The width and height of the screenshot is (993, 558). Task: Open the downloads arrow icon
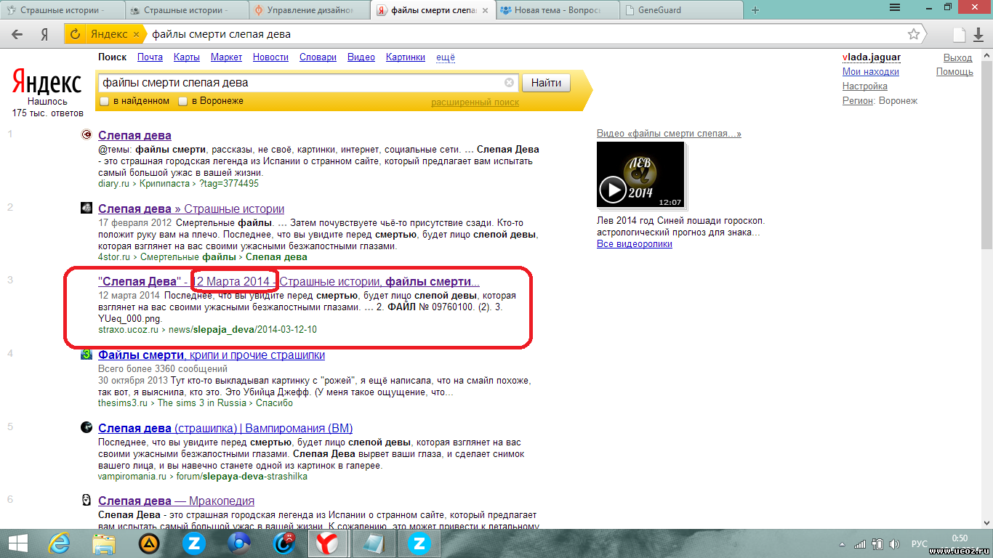click(x=978, y=34)
